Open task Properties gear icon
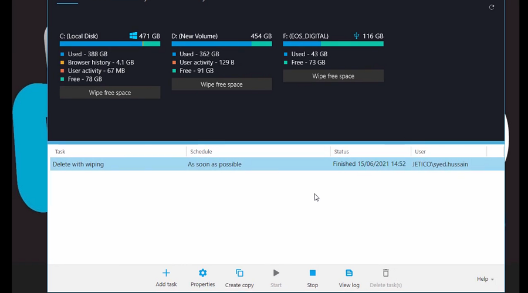The image size is (528, 293). point(203,273)
